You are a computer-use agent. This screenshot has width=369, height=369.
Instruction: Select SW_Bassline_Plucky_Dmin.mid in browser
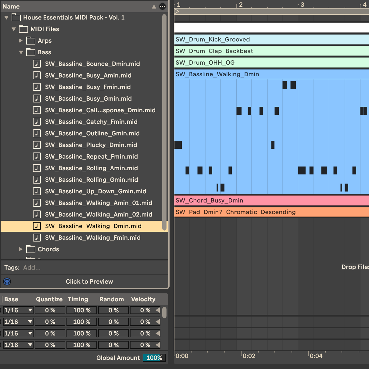(x=91, y=145)
